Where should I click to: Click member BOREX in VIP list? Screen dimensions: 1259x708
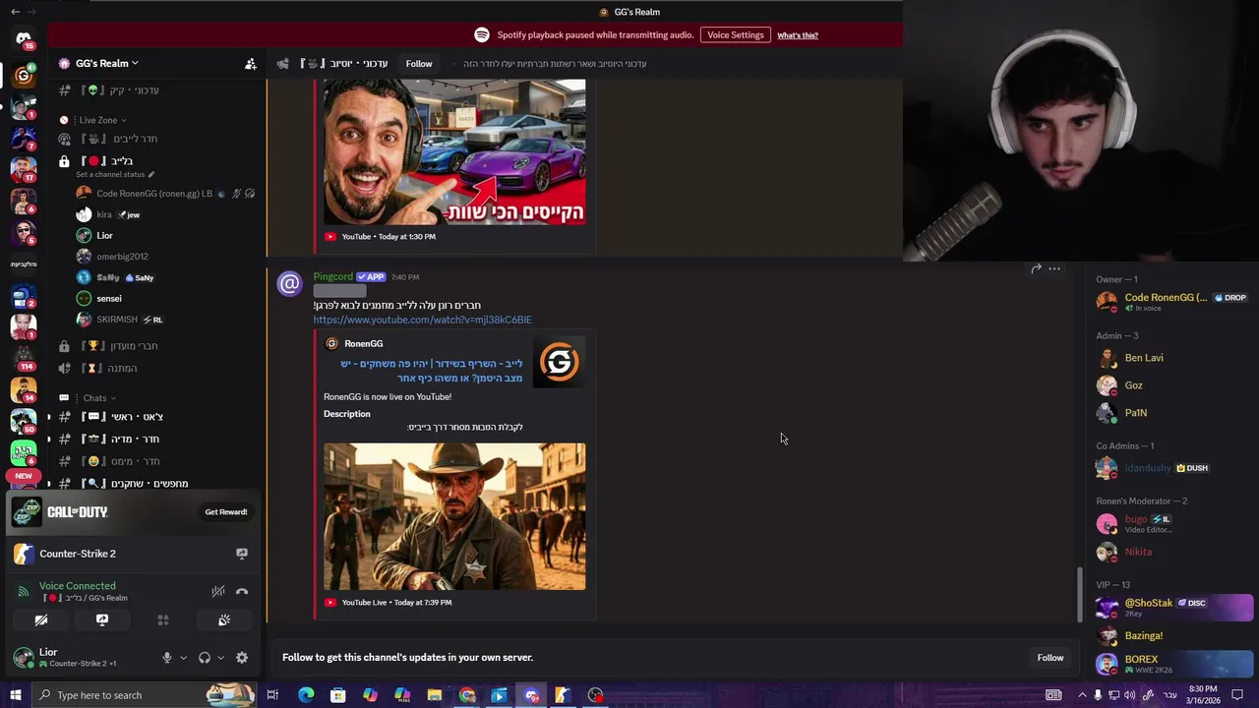pyautogui.click(x=1172, y=664)
